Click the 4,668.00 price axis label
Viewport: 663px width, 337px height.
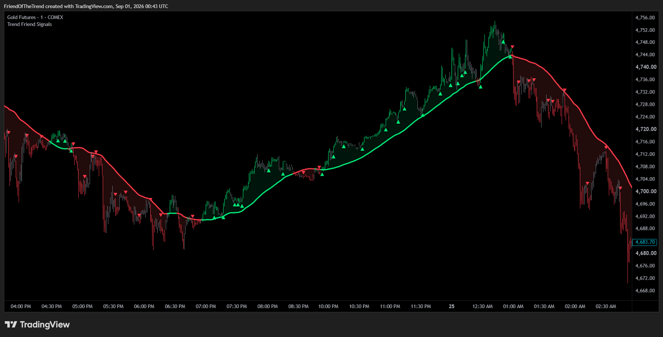[645, 291]
